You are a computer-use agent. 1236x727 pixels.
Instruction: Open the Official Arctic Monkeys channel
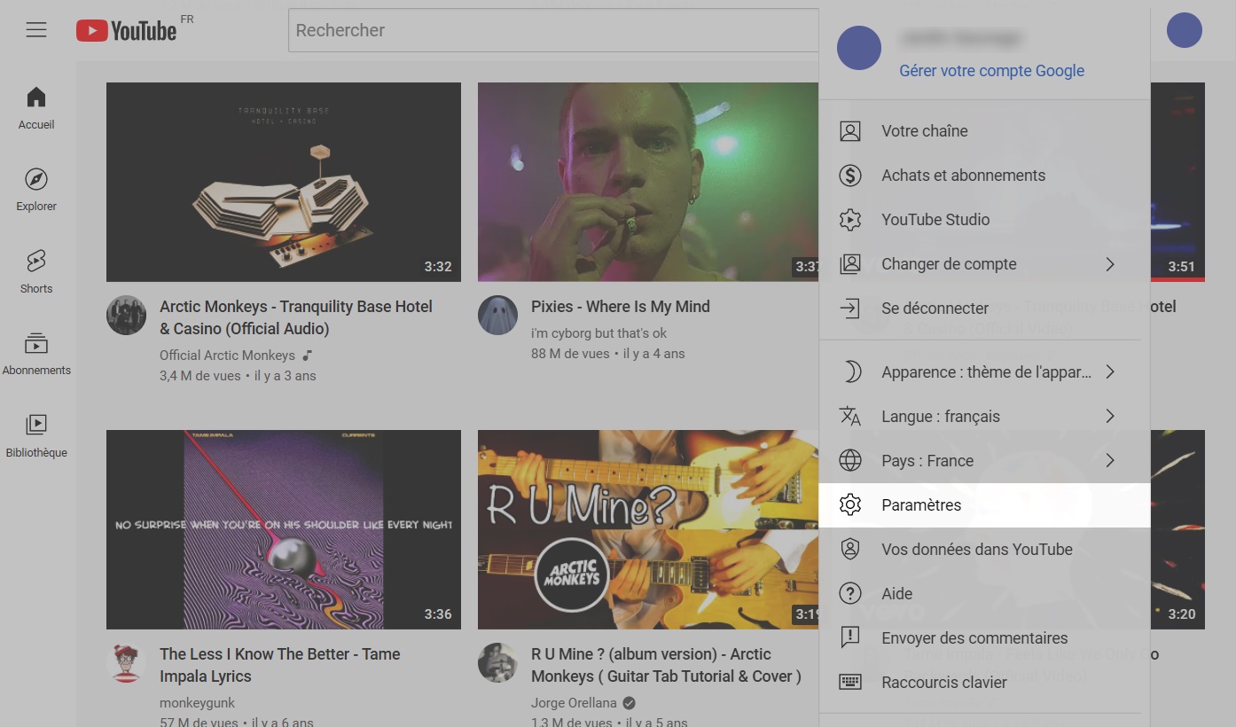pos(227,355)
